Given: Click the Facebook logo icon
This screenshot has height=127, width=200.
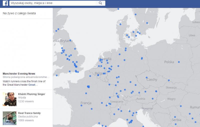Looking at the screenshot, I should tap(5, 3).
